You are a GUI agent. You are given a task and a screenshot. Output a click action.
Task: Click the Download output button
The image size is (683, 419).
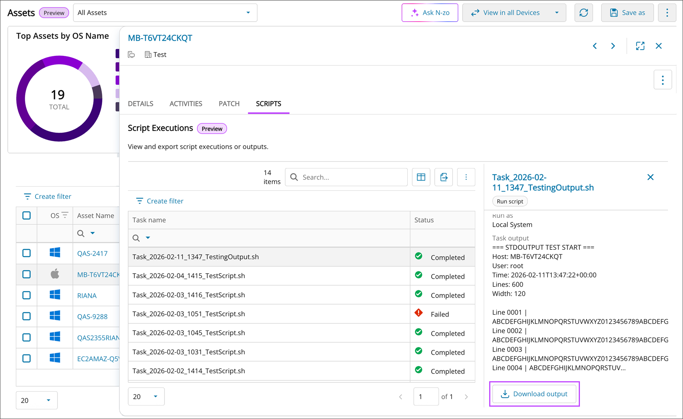(534, 394)
